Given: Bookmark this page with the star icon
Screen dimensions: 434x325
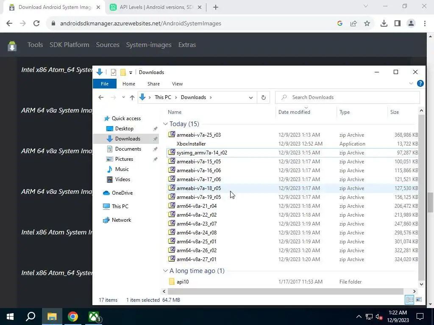Looking at the screenshot, I should tap(367, 24).
